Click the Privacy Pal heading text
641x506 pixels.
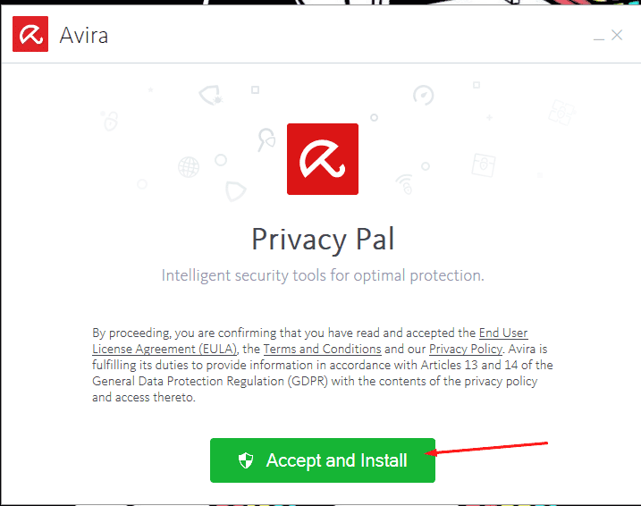tap(323, 240)
